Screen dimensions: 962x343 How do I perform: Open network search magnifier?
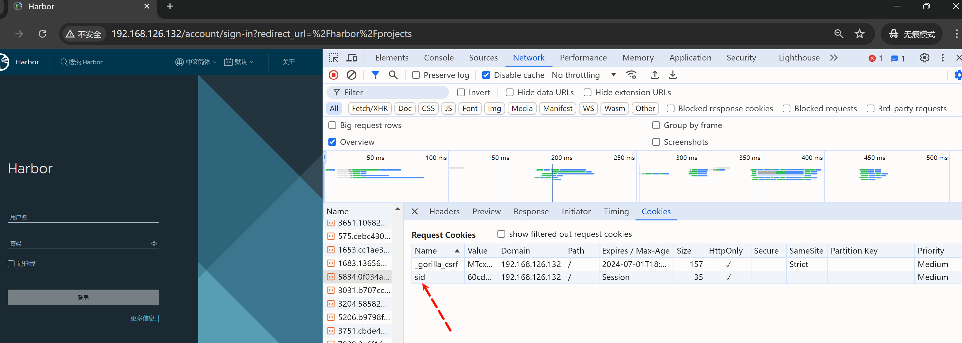click(x=393, y=75)
